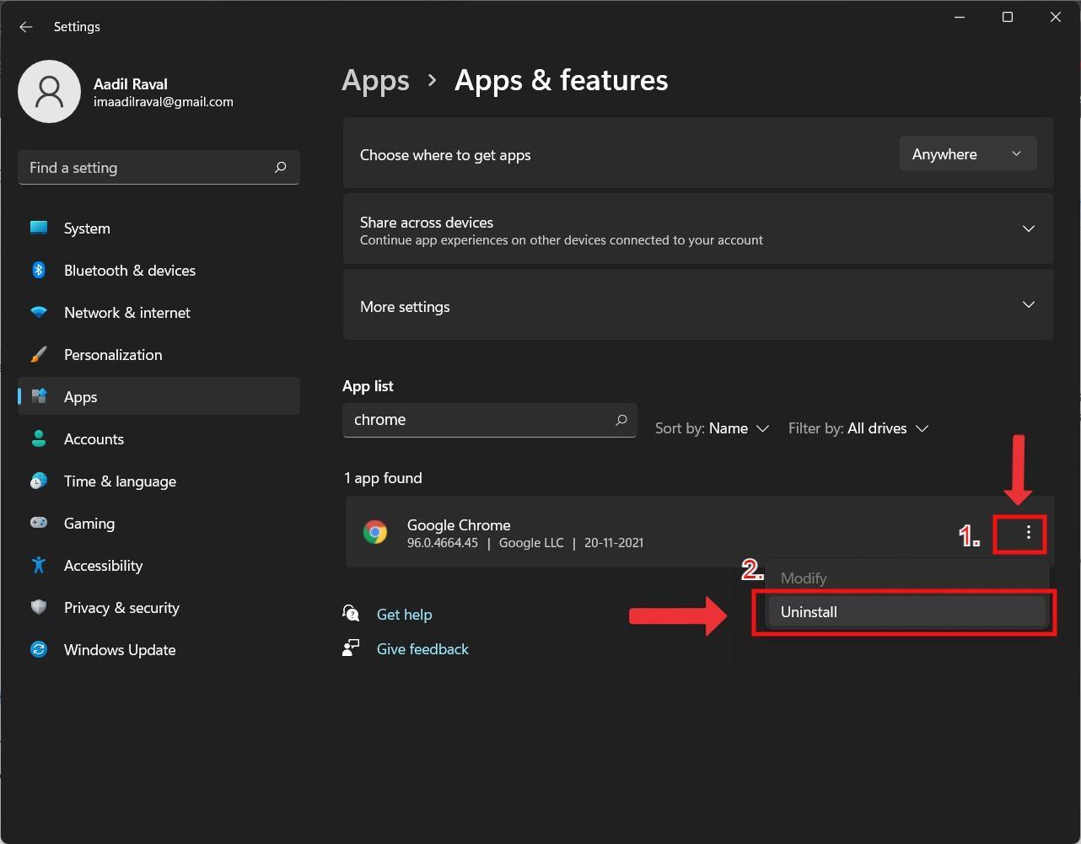Expand the More settings section
The width and height of the screenshot is (1081, 844).
(1028, 305)
